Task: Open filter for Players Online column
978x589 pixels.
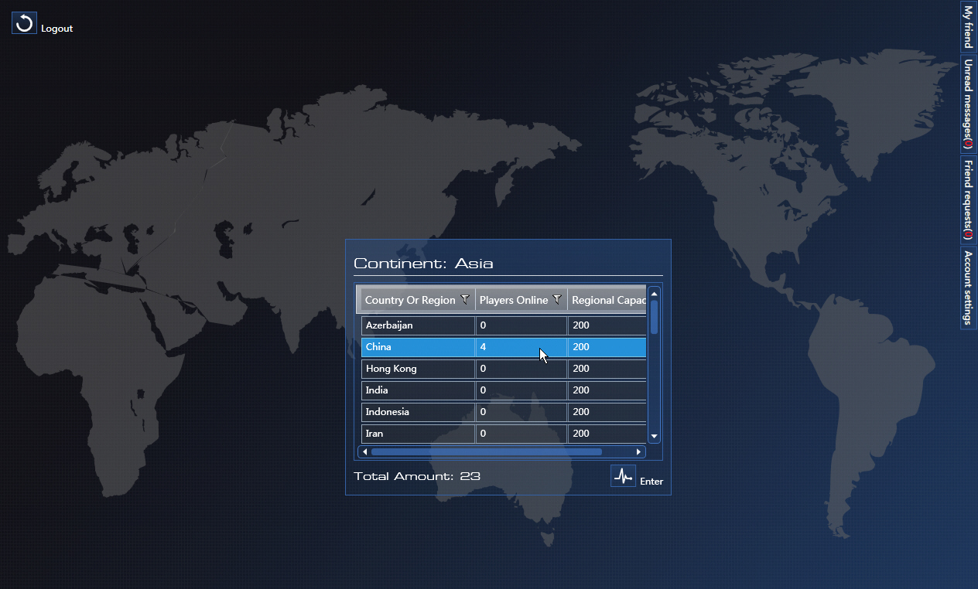Action: point(557,299)
